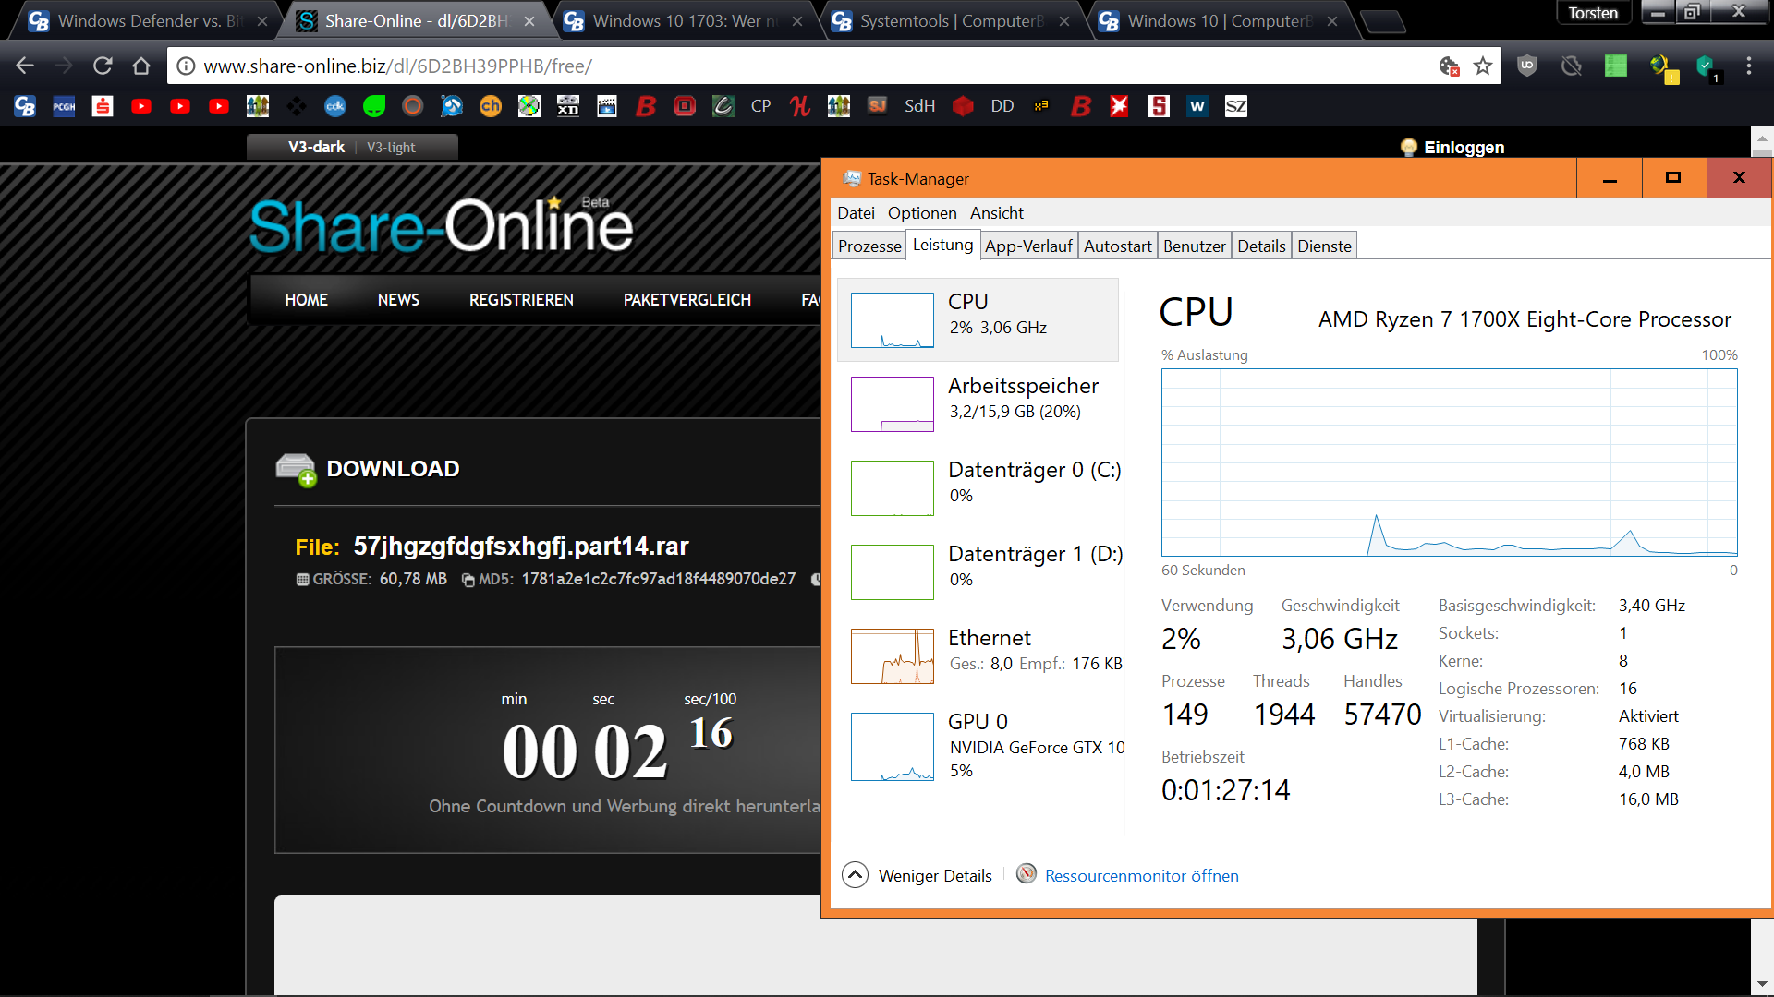Open the Ansicht menu

coord(996,213)
